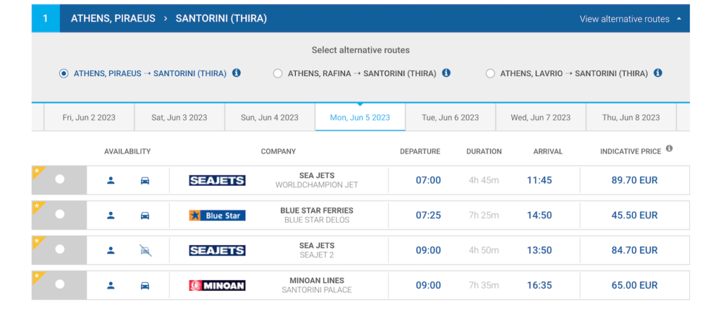The image size is (721, 314).
Task: Click crossed-out car icon on Seajet 2 row
Action: 145,251
